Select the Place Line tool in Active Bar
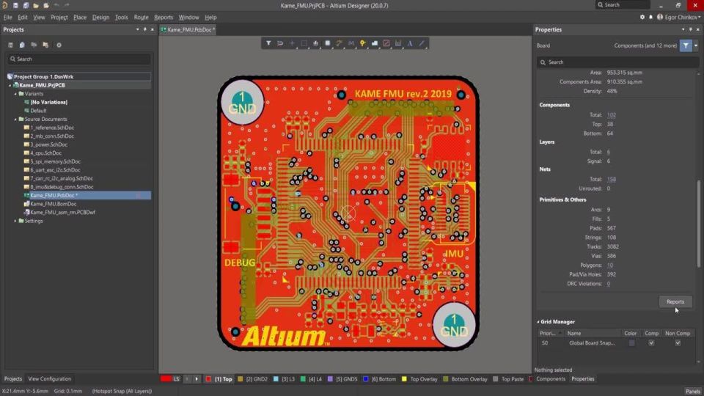704x396 pixels. 422,43
